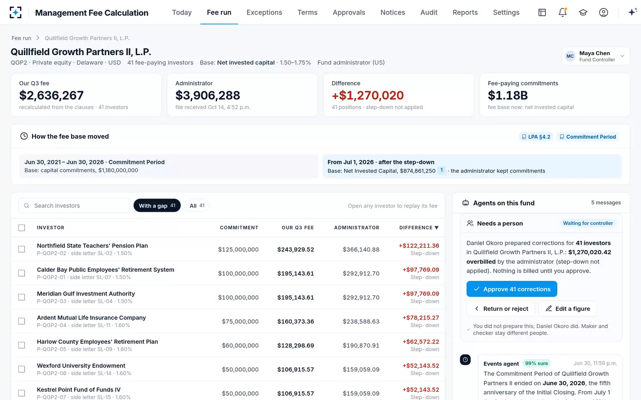Click the search magnifier icon
The image size is (641, 400).
coord(26,206)
